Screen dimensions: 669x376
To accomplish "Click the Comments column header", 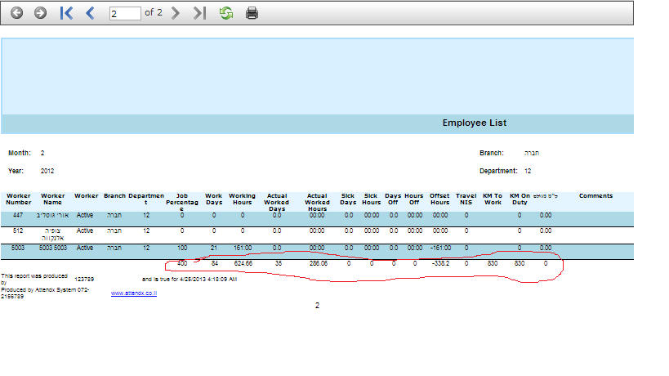I will coord(595,196).
